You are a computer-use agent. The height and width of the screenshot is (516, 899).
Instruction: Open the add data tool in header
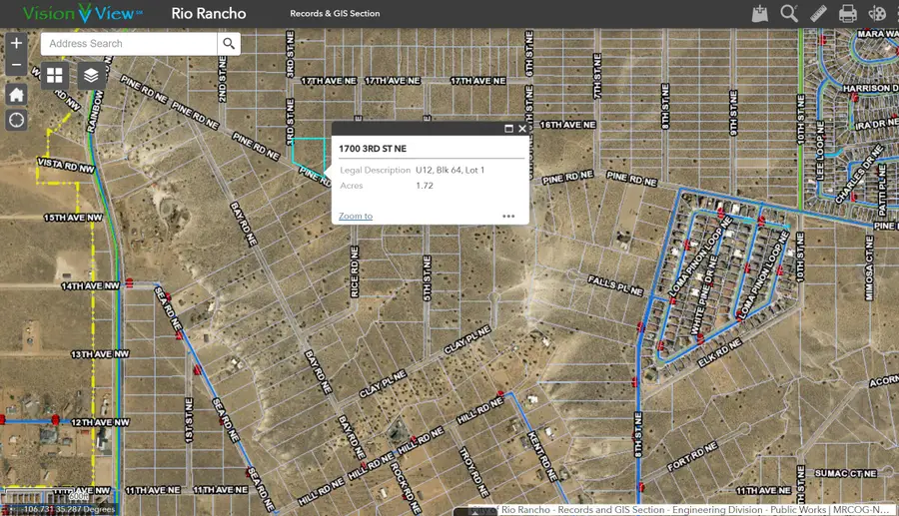pyautogui.click(x=760, y=14)
